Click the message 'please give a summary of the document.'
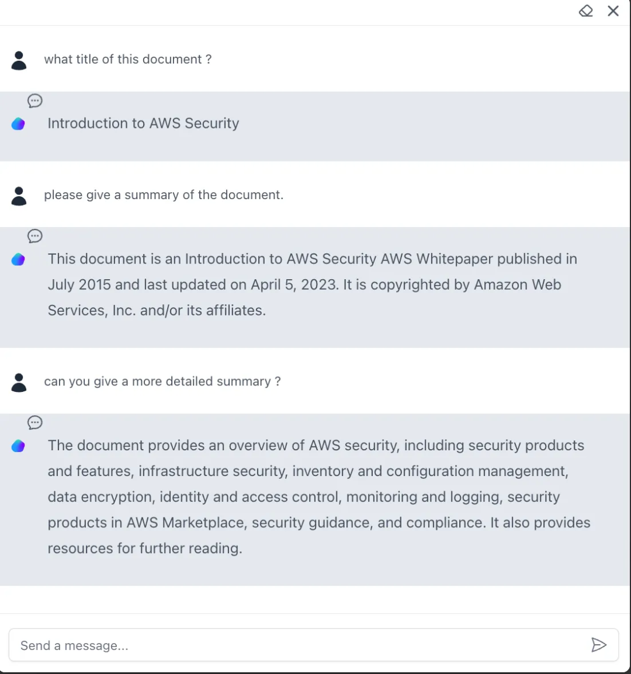The height and width of the screenshot is (674, 631). [x=164, y=194]
